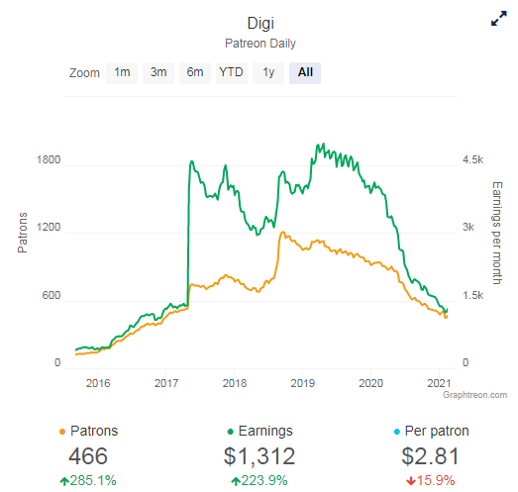Click the $2.81 per patron value
This screenshot has width=518, height=492.
(431, 456)
